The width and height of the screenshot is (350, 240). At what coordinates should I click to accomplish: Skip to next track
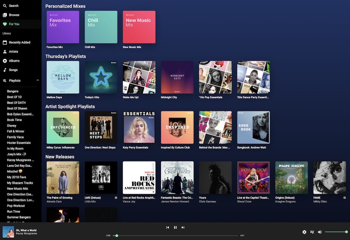[x=183, y=227]
